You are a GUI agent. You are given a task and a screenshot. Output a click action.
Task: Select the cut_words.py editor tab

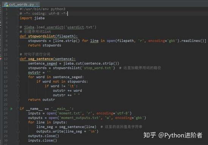coord(21,5)
